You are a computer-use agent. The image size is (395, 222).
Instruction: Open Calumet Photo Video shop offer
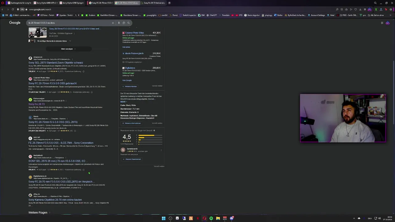coord(134,33)
